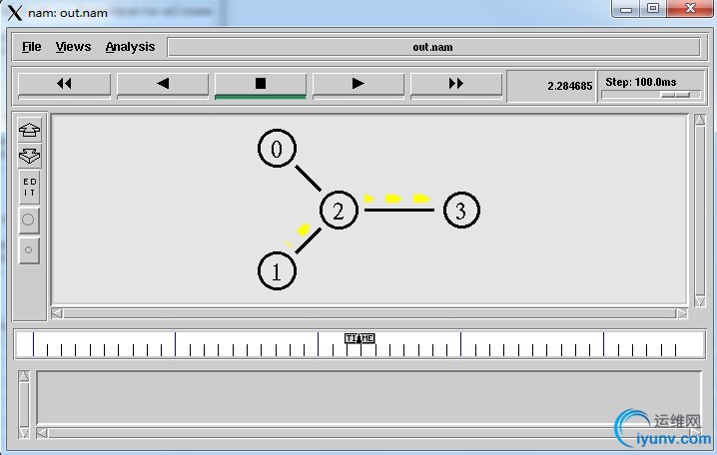
Task: Open the Analysis menu
Action: [x=131, y=47]
